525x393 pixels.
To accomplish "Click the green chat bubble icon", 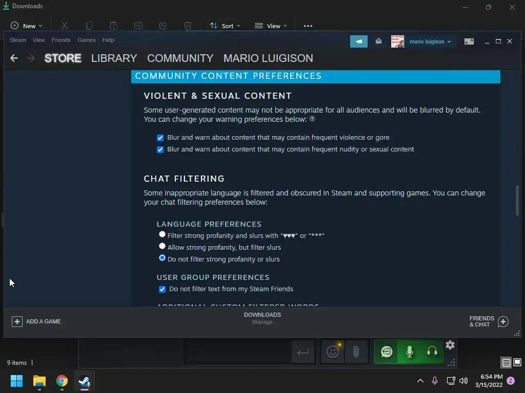I will (x=387, y=352).
